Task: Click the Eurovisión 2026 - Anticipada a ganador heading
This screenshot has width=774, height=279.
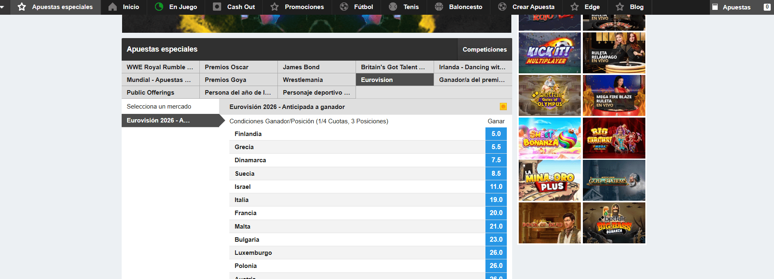Action: pyautogui.click(x=287, y=107)
